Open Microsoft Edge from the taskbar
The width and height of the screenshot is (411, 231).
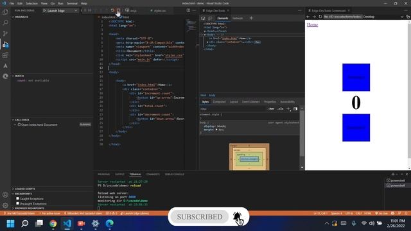tap(110, 223)
